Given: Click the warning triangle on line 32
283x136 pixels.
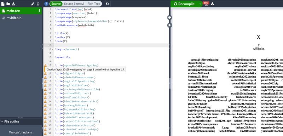Looking at the screenshot, I should [45, 134].
